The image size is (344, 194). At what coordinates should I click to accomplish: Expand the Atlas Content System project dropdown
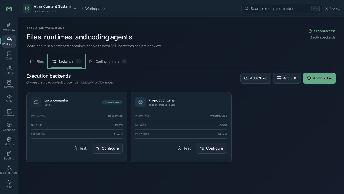pos(75,9)
